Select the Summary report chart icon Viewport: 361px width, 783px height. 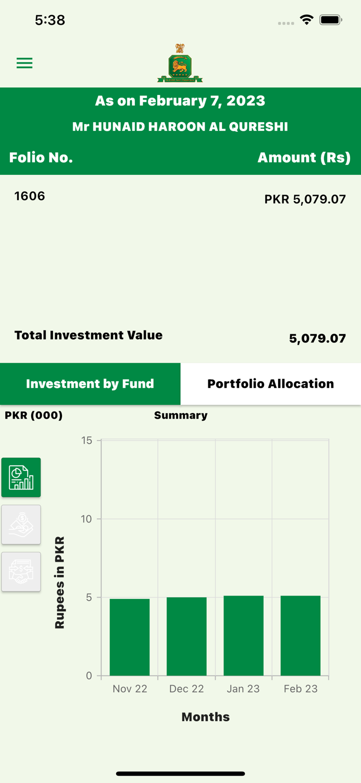[x=21, y=477]
